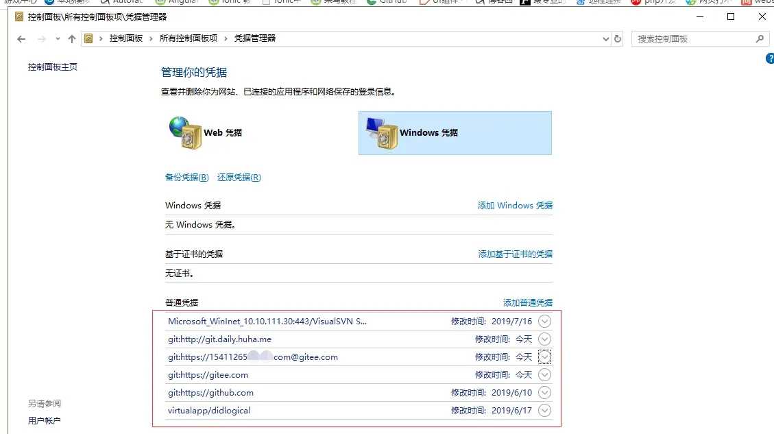Expand virtualapp/didlogical credential chevron

click(x=544, y=410)
